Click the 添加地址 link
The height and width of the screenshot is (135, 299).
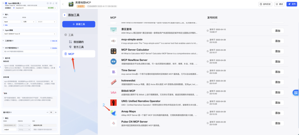coord(54,48)
